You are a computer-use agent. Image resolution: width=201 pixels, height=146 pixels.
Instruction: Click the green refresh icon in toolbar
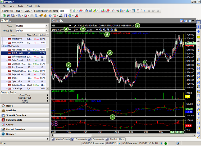[4, 16]
